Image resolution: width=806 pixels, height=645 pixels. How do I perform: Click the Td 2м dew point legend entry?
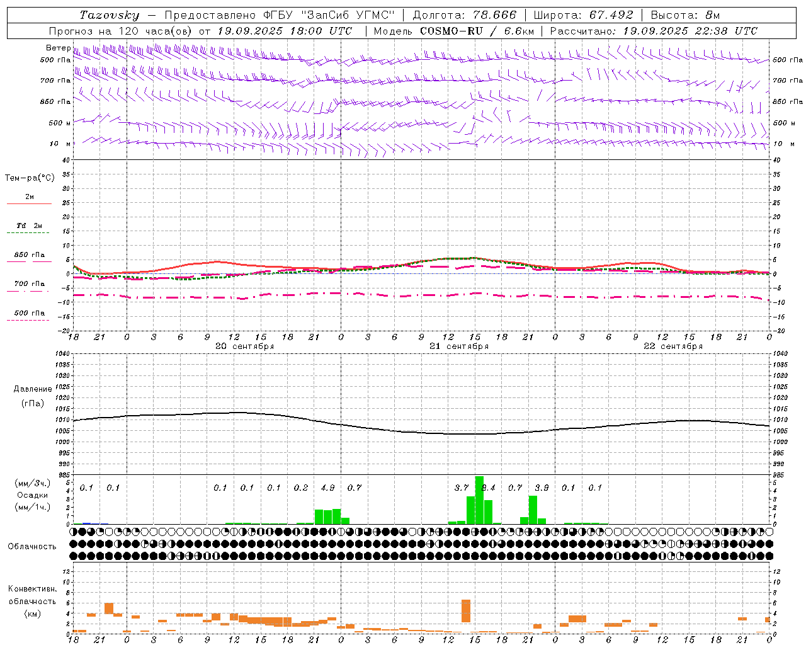click(29, 225)
